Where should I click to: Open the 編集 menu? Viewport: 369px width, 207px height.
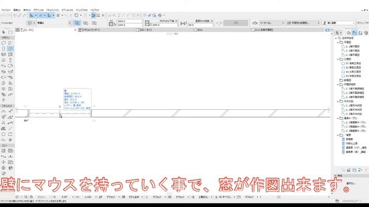coord(17,10)
